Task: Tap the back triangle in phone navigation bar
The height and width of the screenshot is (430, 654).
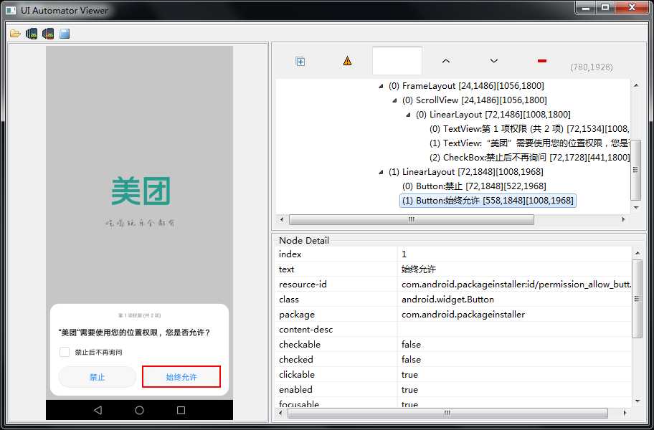Action: [x=98, y=411]
